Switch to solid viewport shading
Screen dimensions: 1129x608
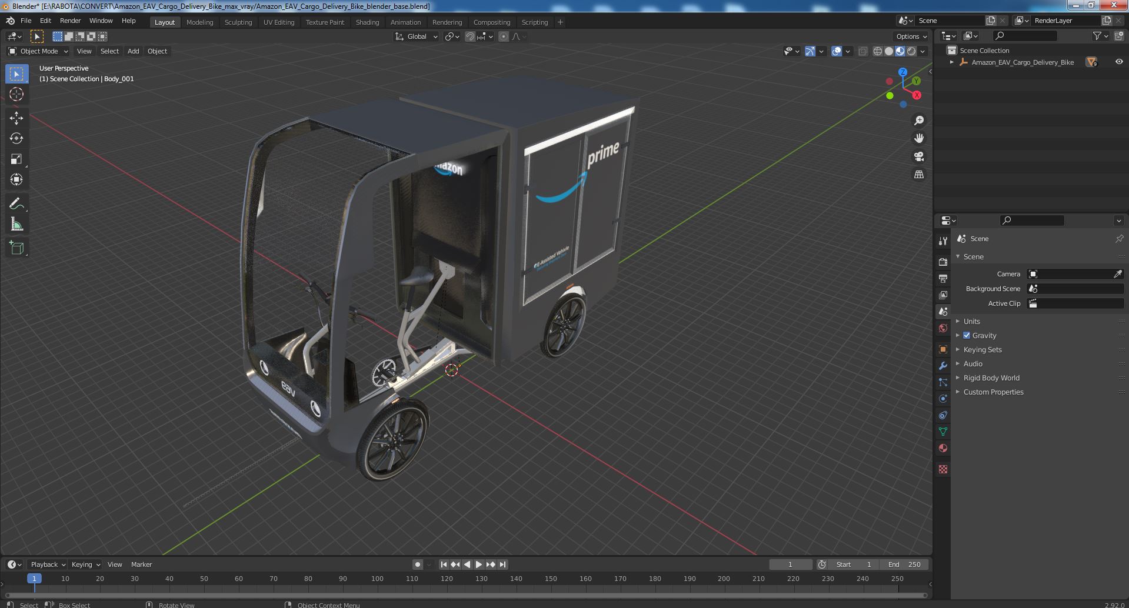coord(888,51)
